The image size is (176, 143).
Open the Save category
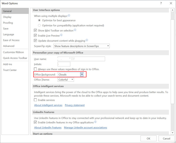(x=15, y=28)
